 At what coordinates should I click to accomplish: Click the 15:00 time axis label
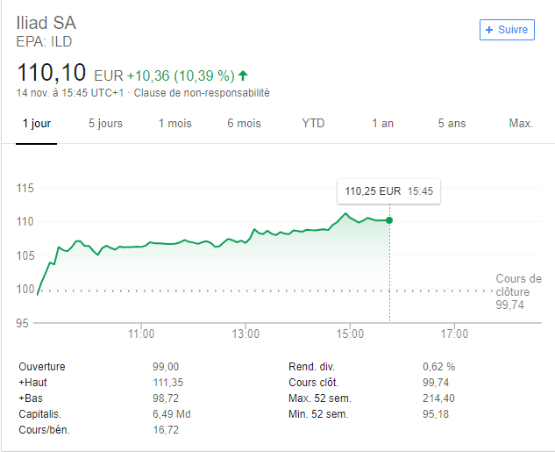pyautogui.click(x=350, y=334)
